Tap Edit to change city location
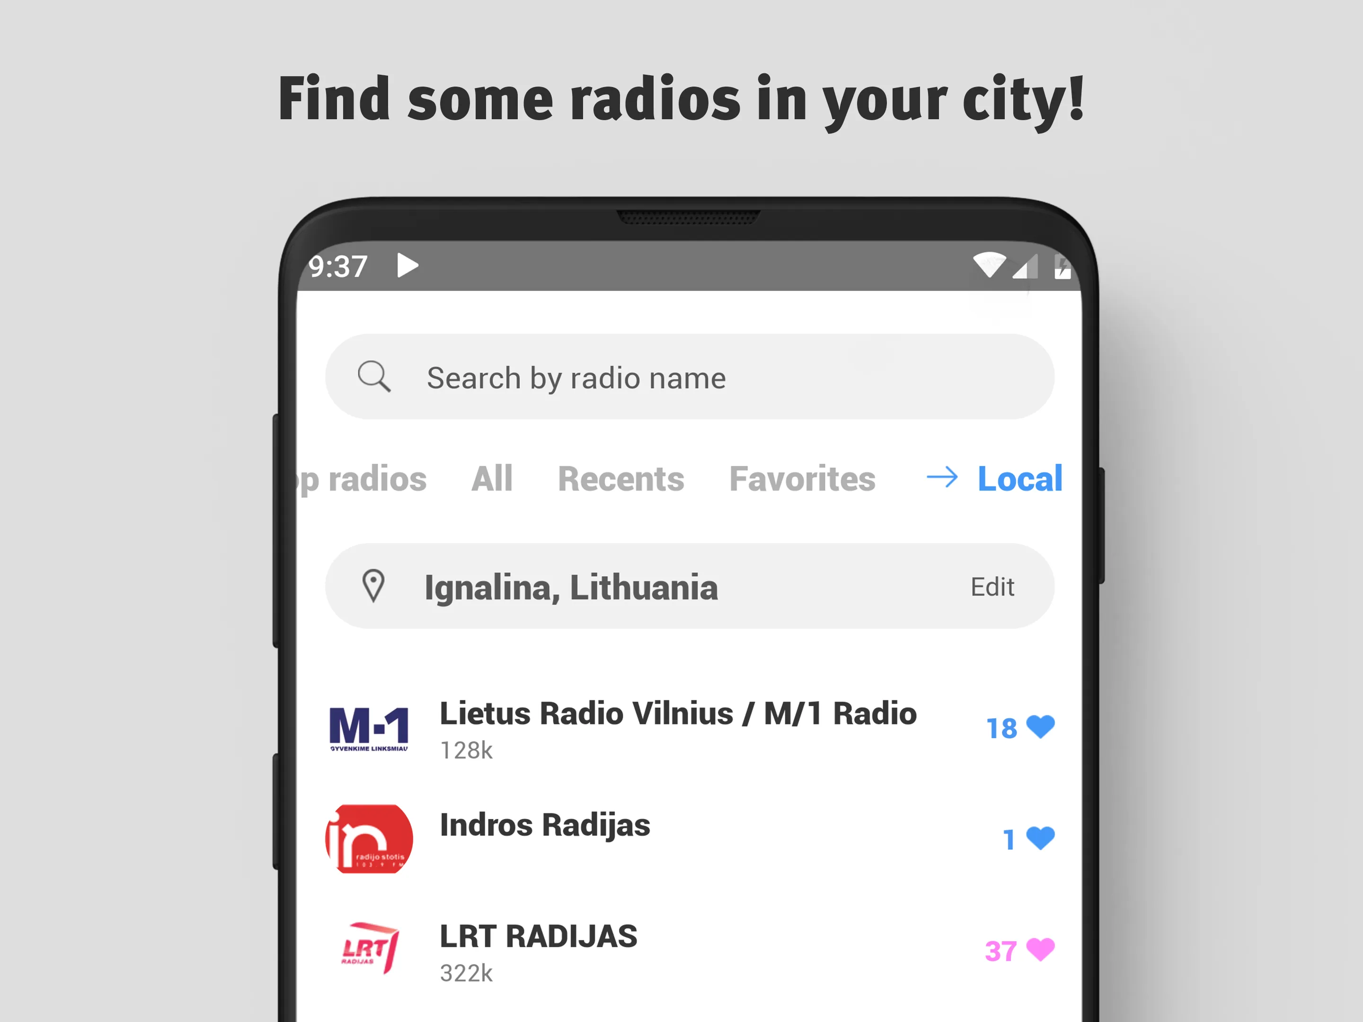1363x1022 pixels. point(991,588)
